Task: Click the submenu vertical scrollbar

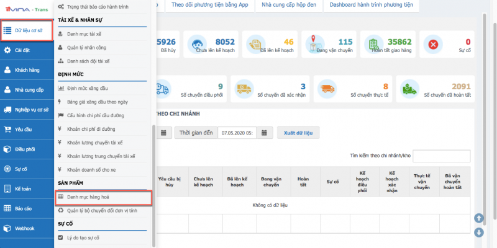Action: click(153, 174)
